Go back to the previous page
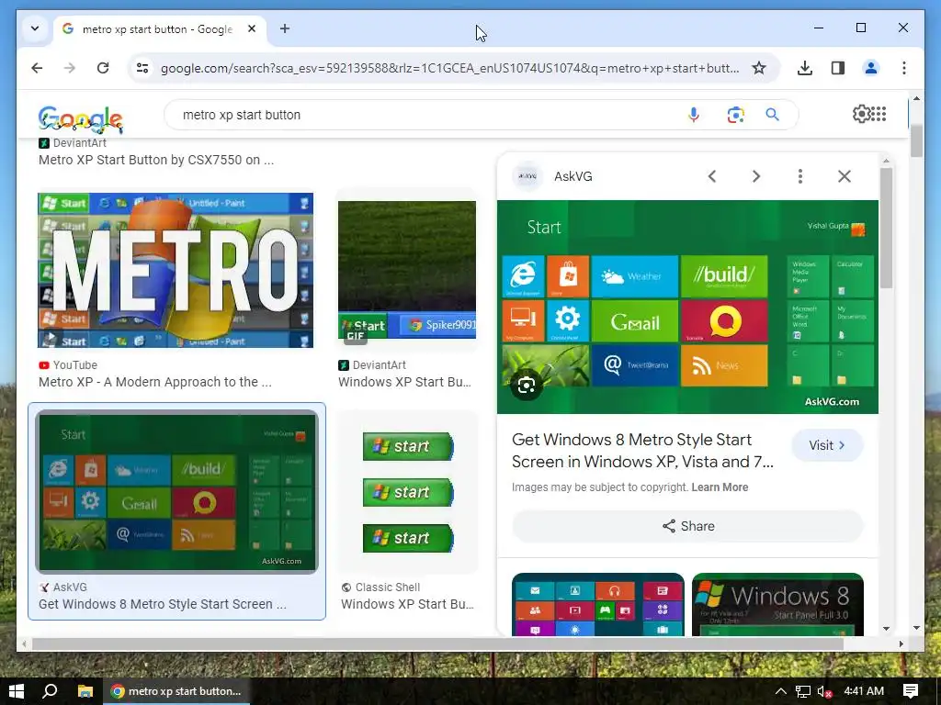Viewport: 941px width, 705px height. pos(37,68)
